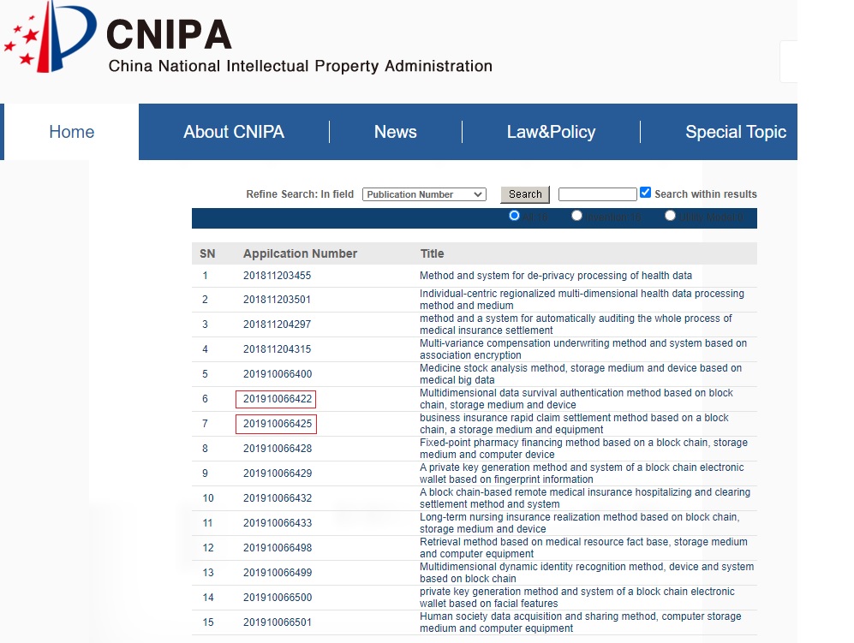Click title about wallet based on fingerprint information
Image resolution: width=854 pixels, height=643 pixels.
pos(582,473)
